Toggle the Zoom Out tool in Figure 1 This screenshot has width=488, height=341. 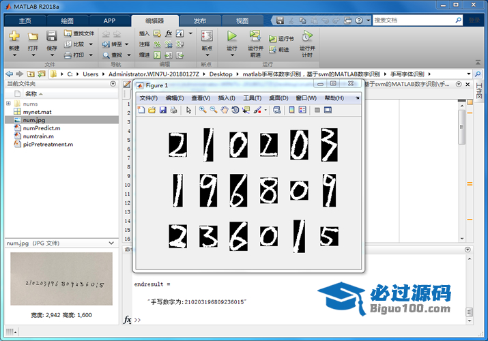[x=213, y=110]
